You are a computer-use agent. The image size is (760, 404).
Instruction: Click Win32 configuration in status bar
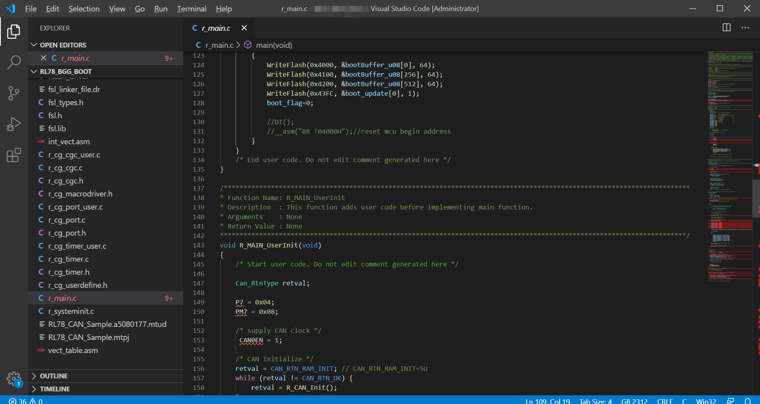(706, 401)
